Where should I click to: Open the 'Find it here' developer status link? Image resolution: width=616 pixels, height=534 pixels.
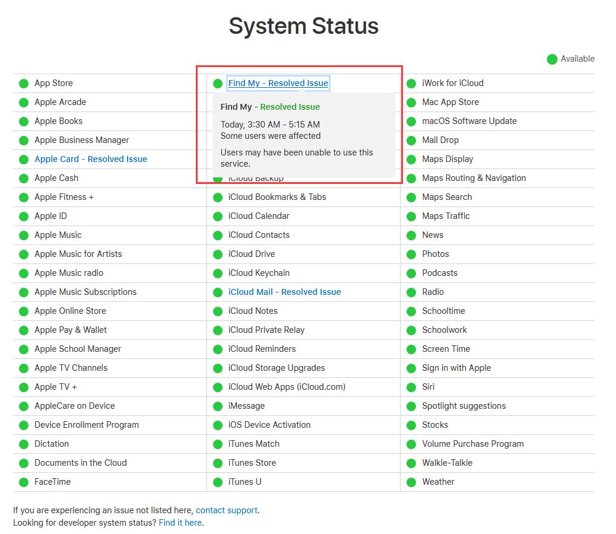click(180, 523)
